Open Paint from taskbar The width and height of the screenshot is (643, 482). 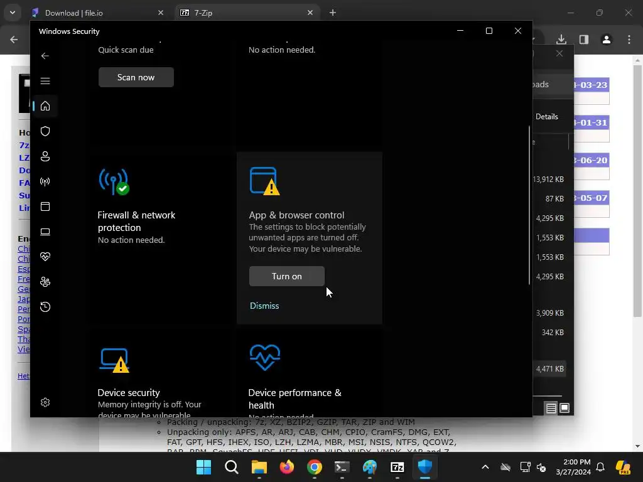coord(369,467)
